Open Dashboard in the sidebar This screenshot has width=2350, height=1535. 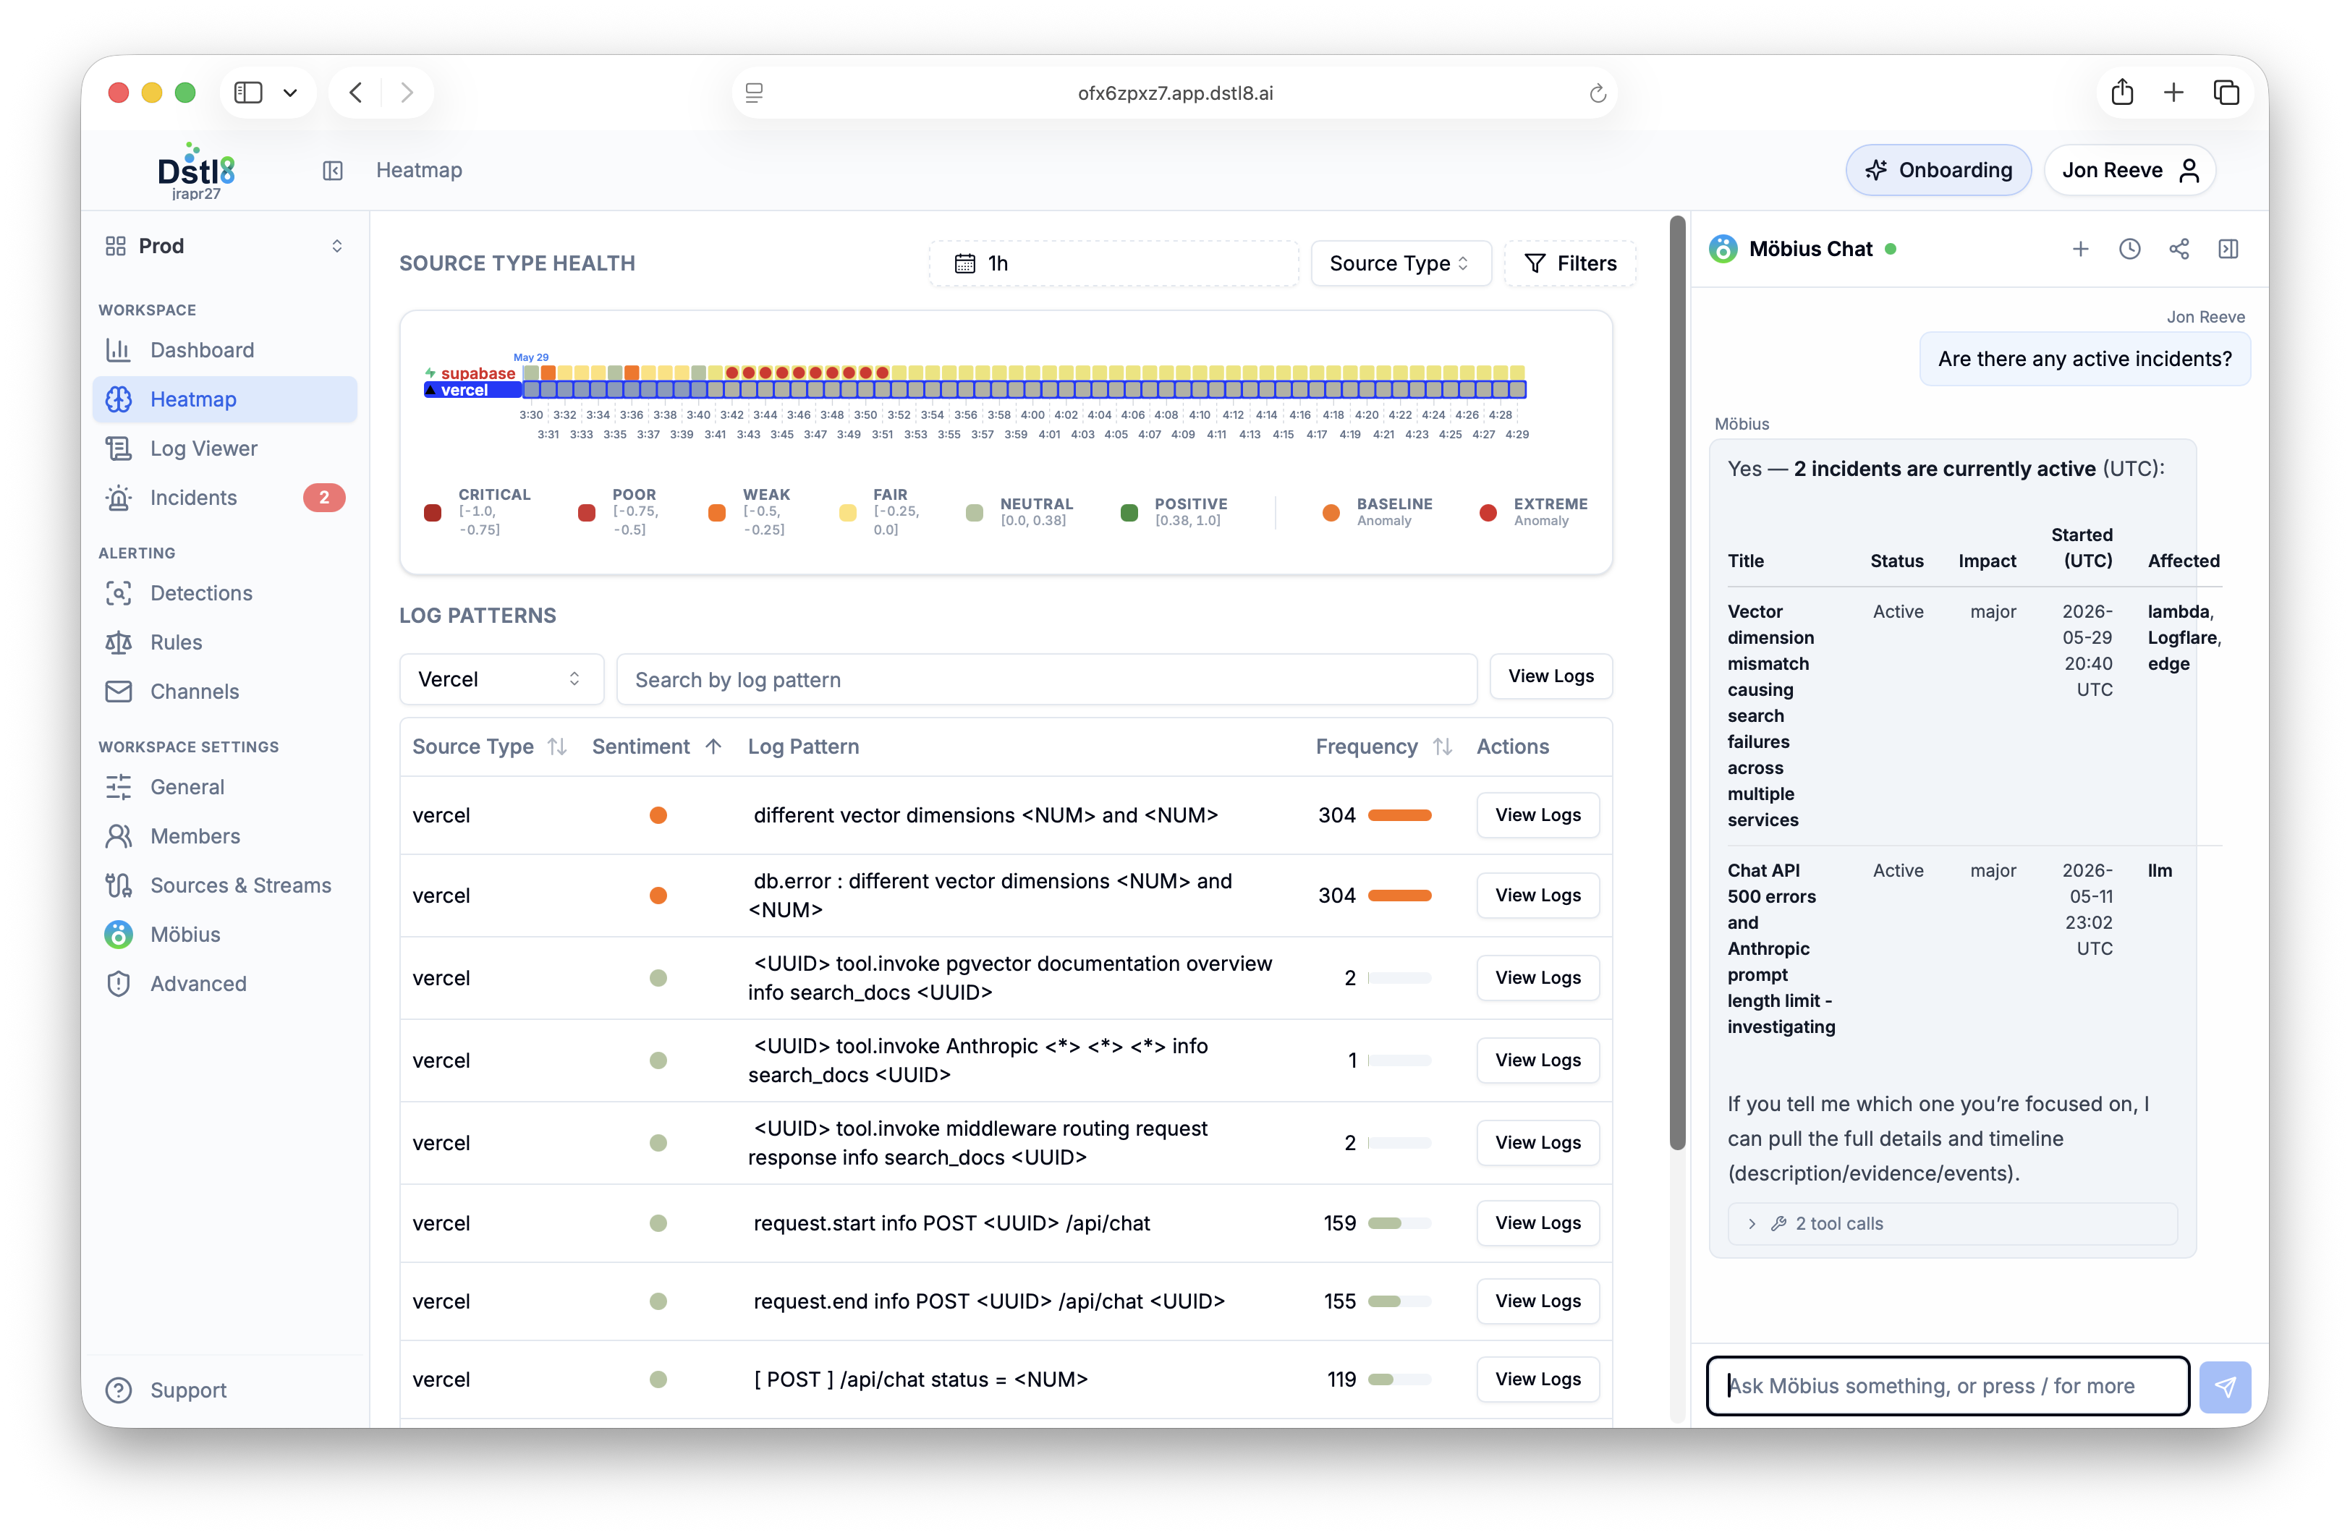tap(225, 350)
